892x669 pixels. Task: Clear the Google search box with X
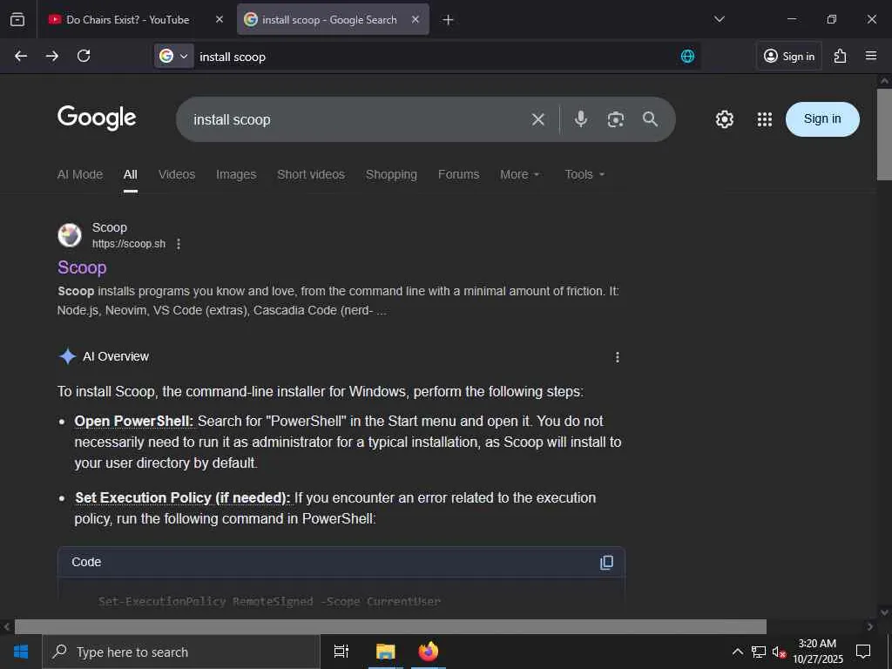pyautogui.click(x=538, y=119)
